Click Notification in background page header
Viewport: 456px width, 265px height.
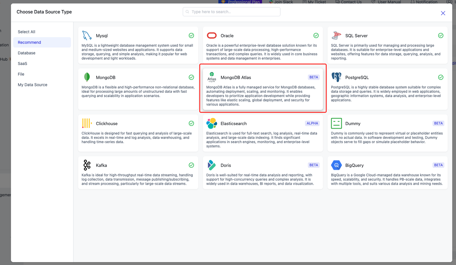[x=424, y=2]
